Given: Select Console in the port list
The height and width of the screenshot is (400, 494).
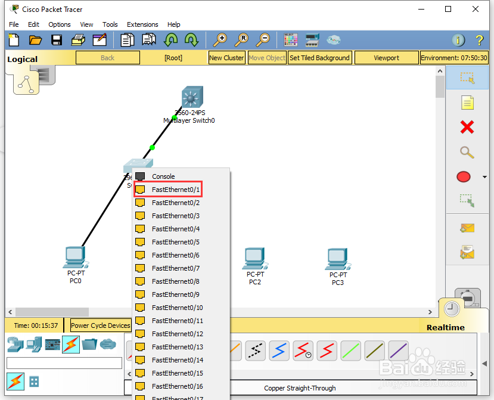Looking at the screenshot, I should (x=181, y=176).
